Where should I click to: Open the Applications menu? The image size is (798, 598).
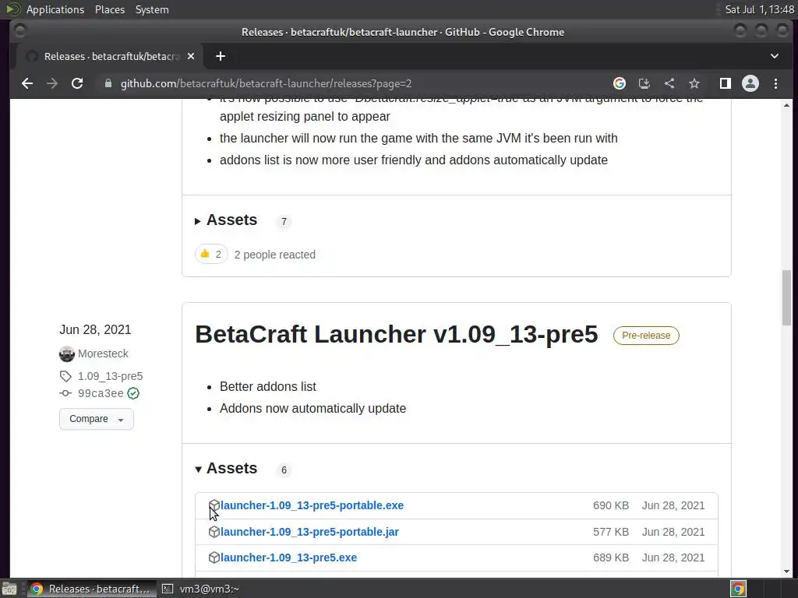[x=55, y=9]
